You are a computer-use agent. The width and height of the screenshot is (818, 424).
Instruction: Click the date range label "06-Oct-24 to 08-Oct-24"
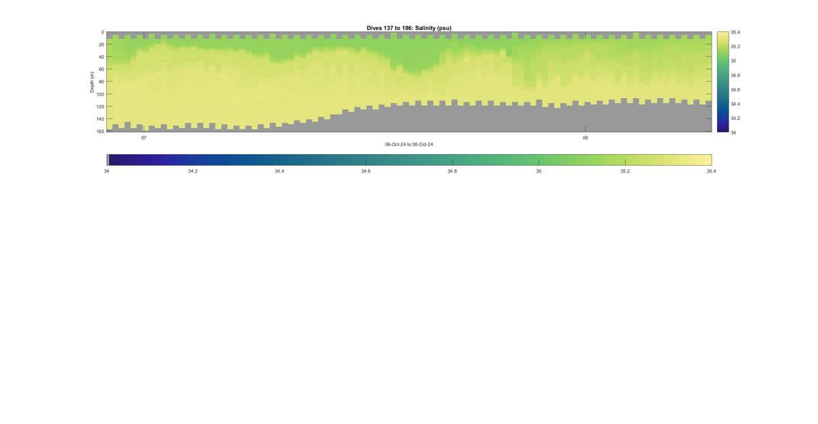(409, 145)
